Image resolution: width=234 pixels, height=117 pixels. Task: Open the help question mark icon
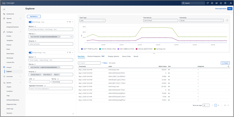tap(225, 3)
